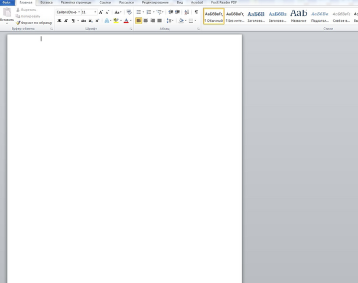Select Align Left paragraph alignment
358x283 pixels.
click(x=139, y=21)
